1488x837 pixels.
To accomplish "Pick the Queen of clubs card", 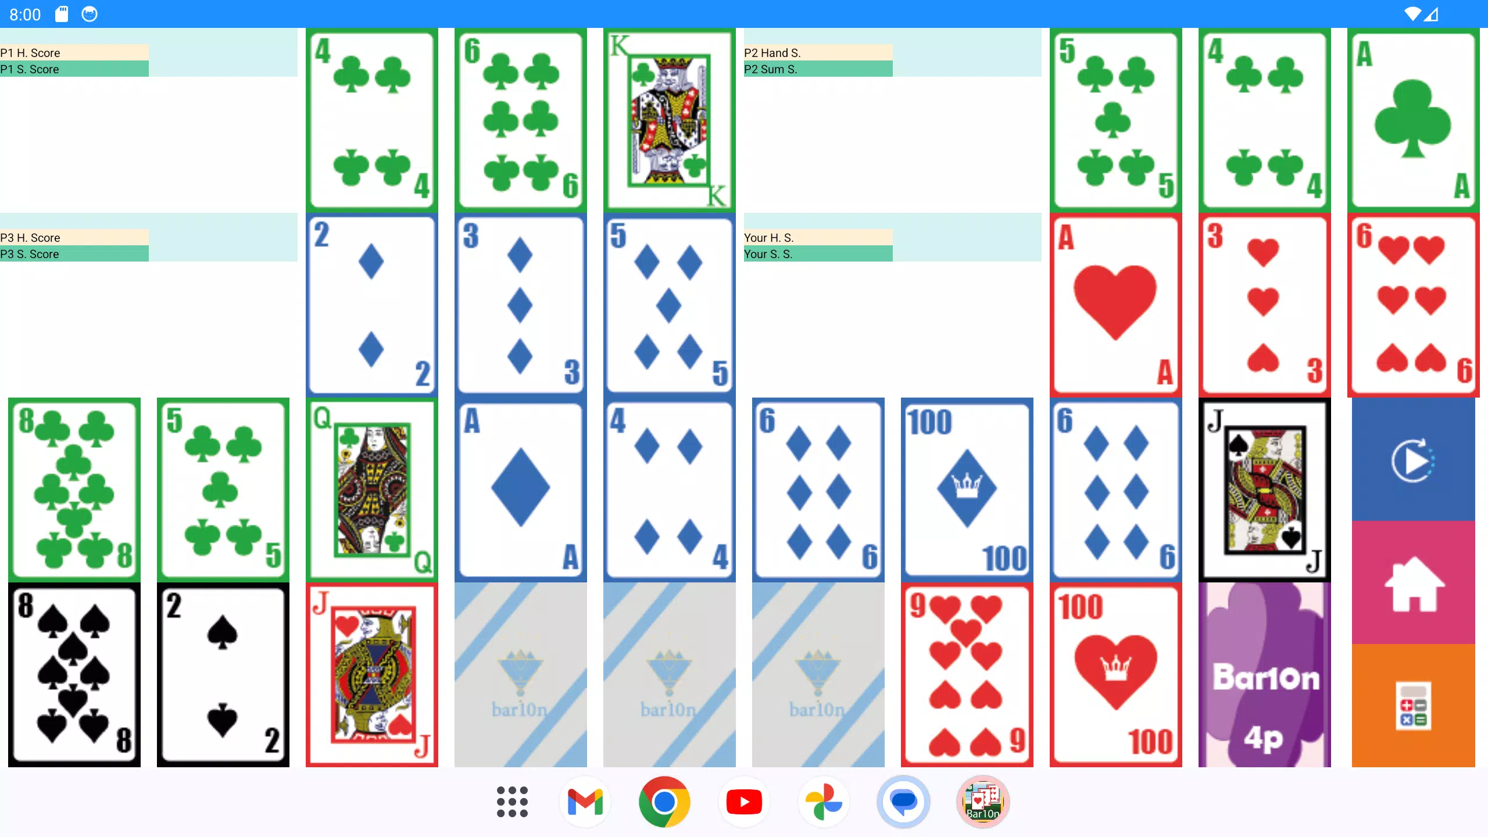I will (x=372, y=490).
